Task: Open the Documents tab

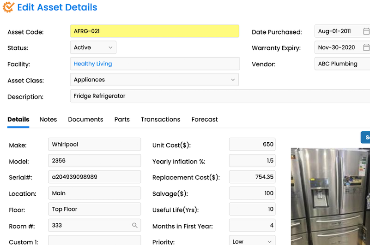Action: click(85, 119)
